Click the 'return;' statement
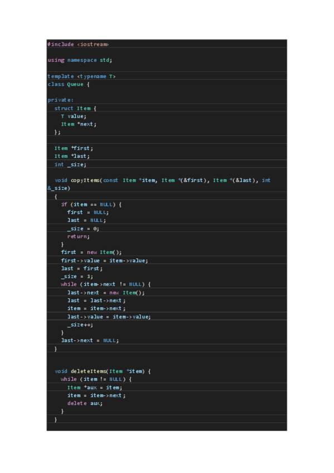Screen dimensions: 334x473 (x=78, y=236)
